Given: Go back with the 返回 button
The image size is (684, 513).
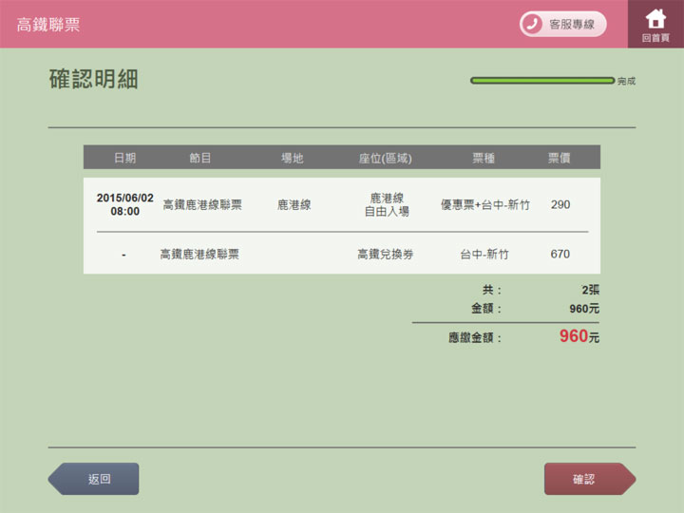Looking at the screenshot, I should [95, 479].
